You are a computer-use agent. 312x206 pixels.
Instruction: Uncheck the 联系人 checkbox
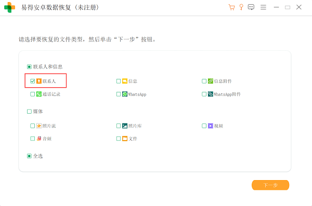click(32, 81)
